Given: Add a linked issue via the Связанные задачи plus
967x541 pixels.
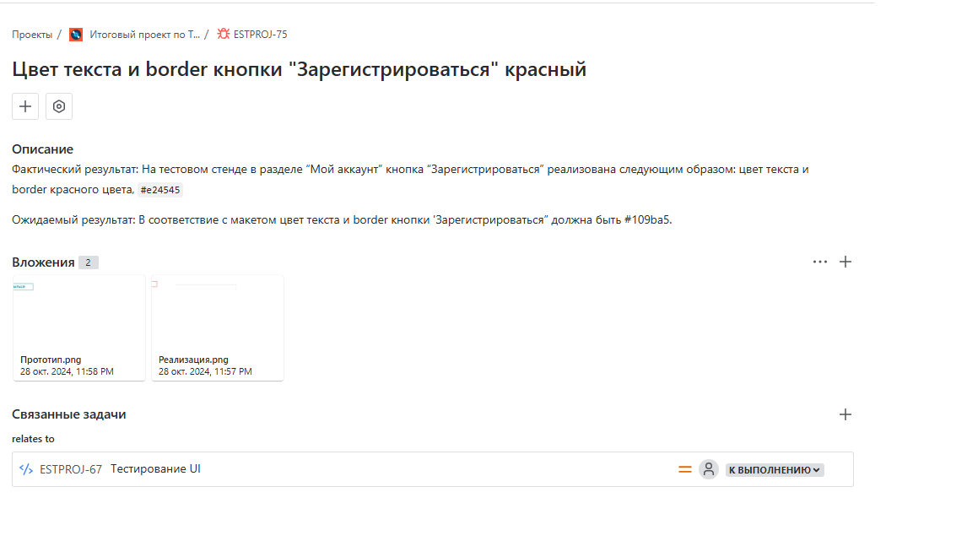Looking at the screenshot, I should (x=845, y=414).
